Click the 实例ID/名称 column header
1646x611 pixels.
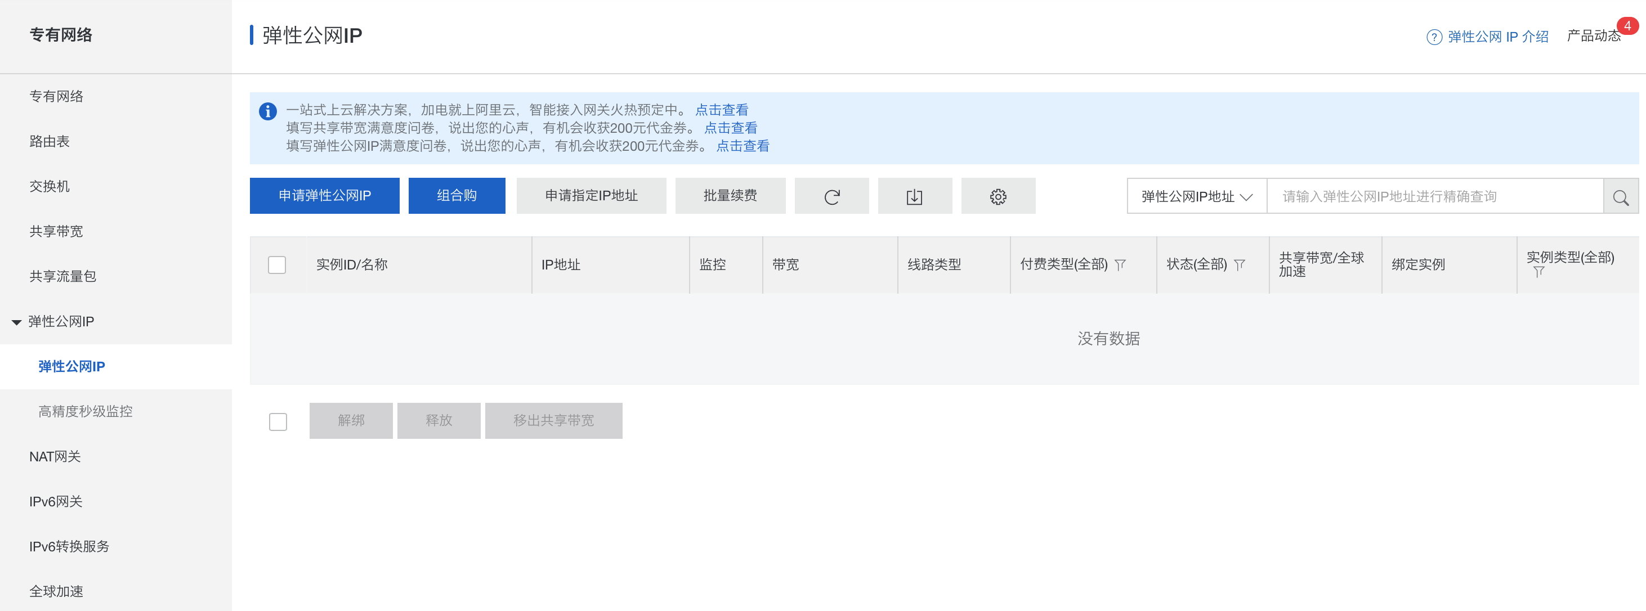click(352, 264)
